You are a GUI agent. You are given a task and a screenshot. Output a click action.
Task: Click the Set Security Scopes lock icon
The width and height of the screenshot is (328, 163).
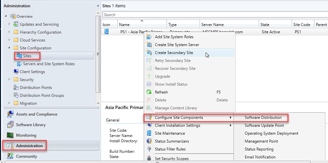(149, 158)
